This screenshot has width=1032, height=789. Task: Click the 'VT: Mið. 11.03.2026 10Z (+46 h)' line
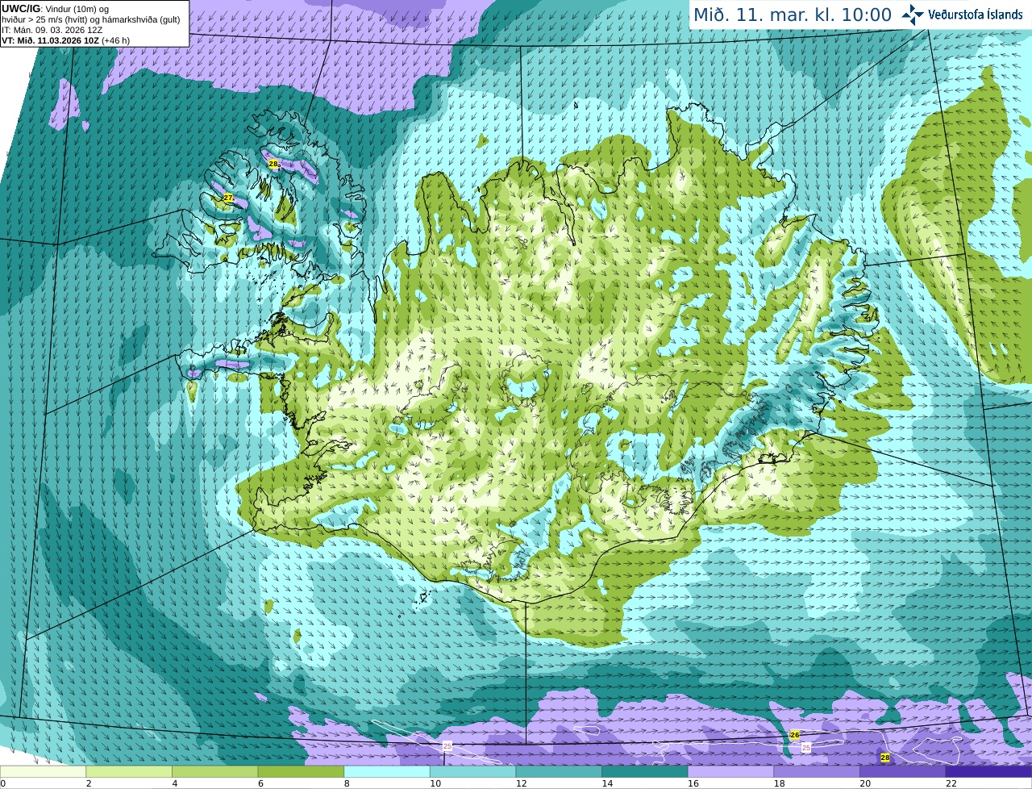pyautogui.click(x=65, y=40)
